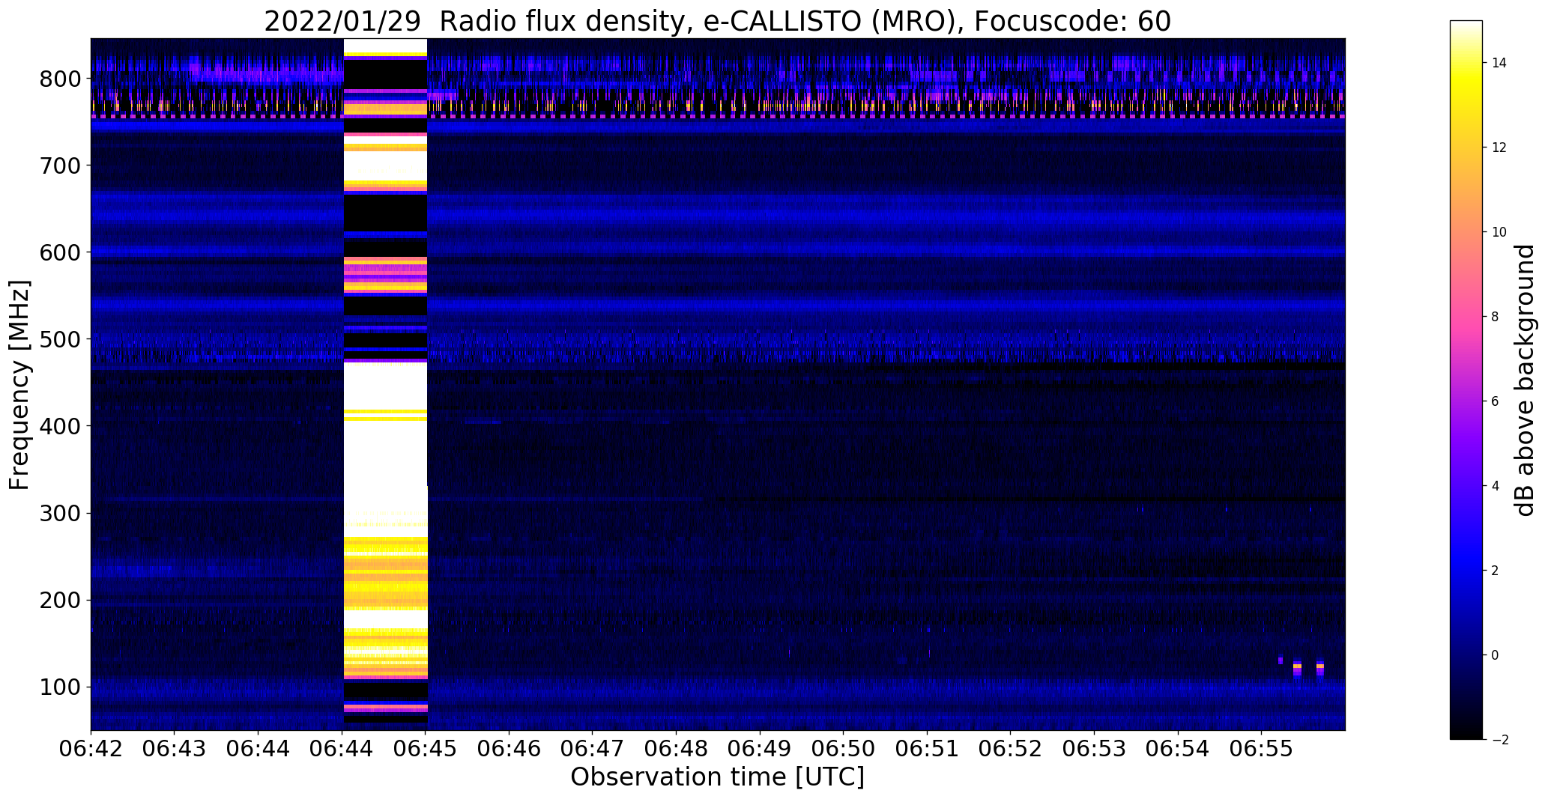This screenshot has width=1548, height=799.
Task: Click the 06:51 time tick label
Action: [x=928, y=750]
